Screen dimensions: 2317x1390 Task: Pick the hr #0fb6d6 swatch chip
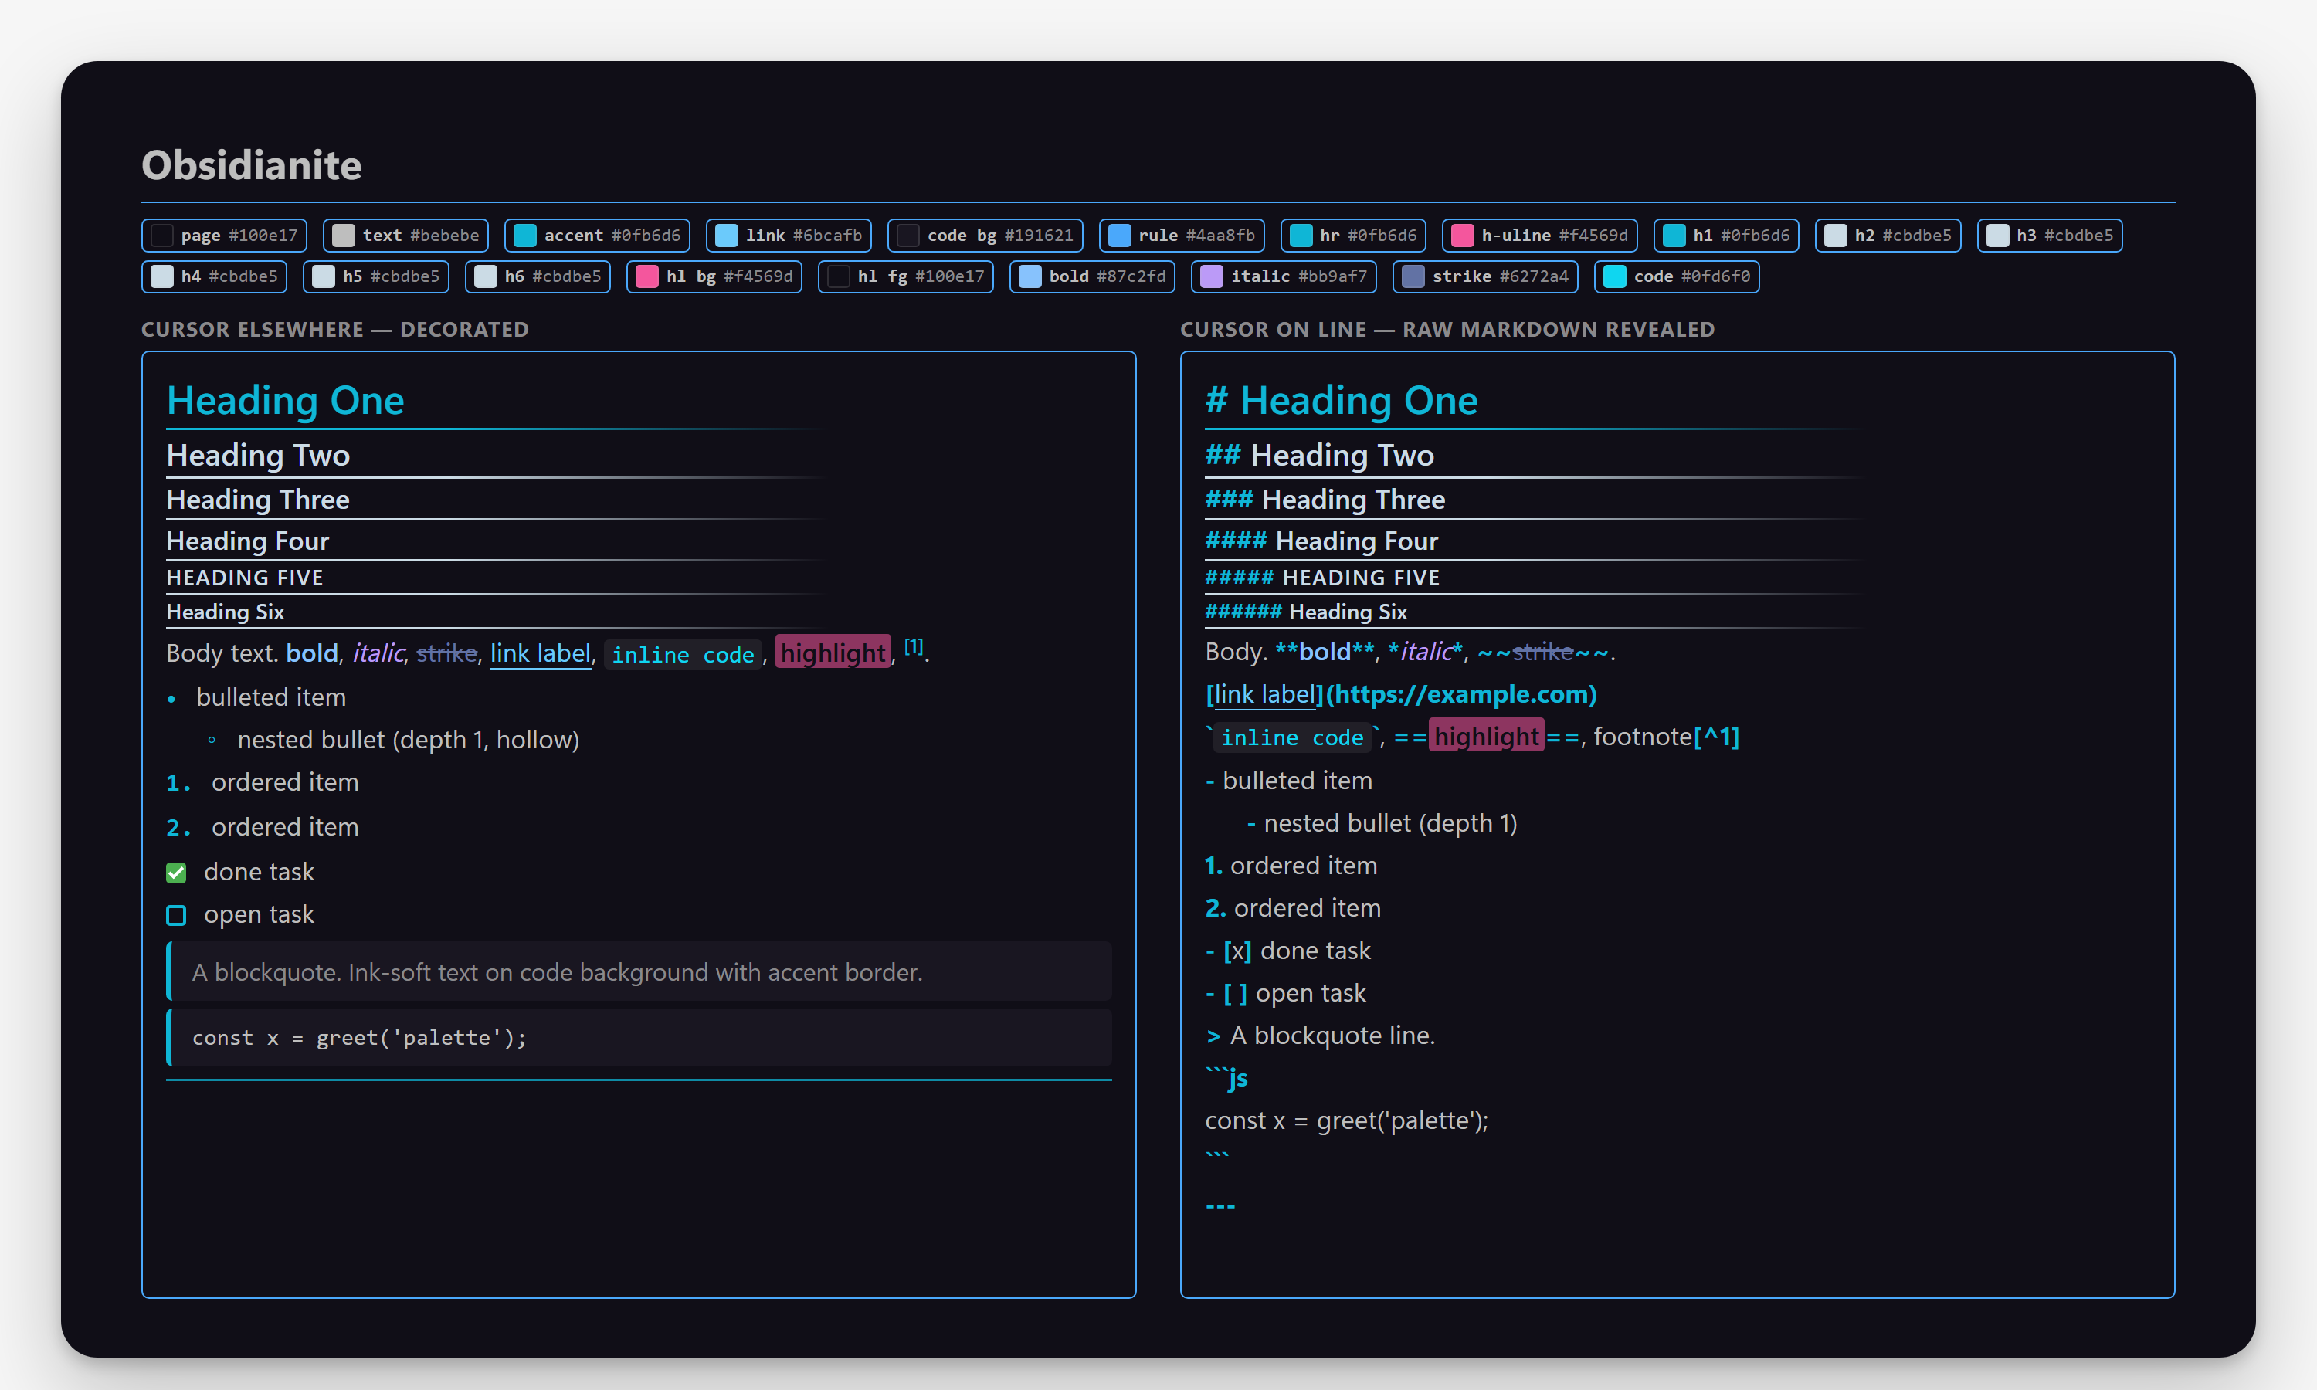click(1353, 235)
